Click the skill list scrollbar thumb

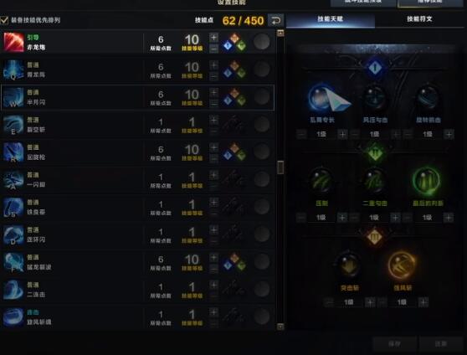point(280,167)
